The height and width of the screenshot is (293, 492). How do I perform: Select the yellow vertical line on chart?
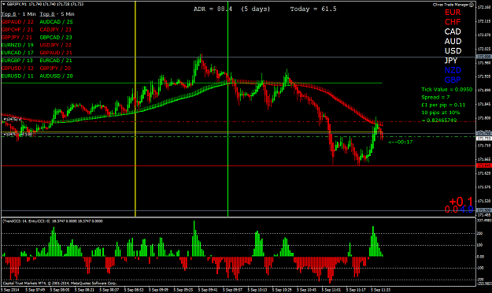[x=135, y=109]
